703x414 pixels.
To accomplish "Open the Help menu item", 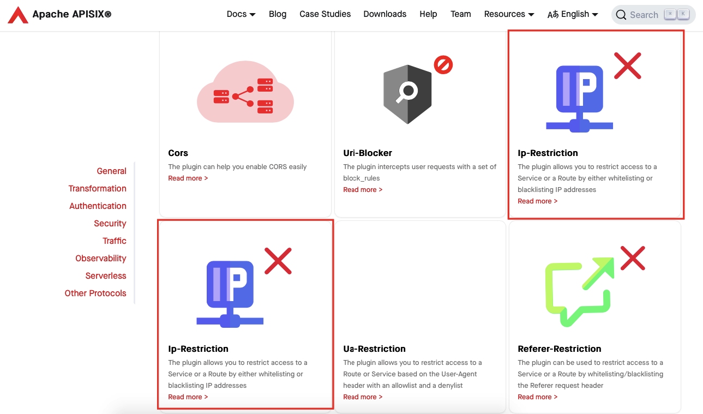I will pos(428,14).
